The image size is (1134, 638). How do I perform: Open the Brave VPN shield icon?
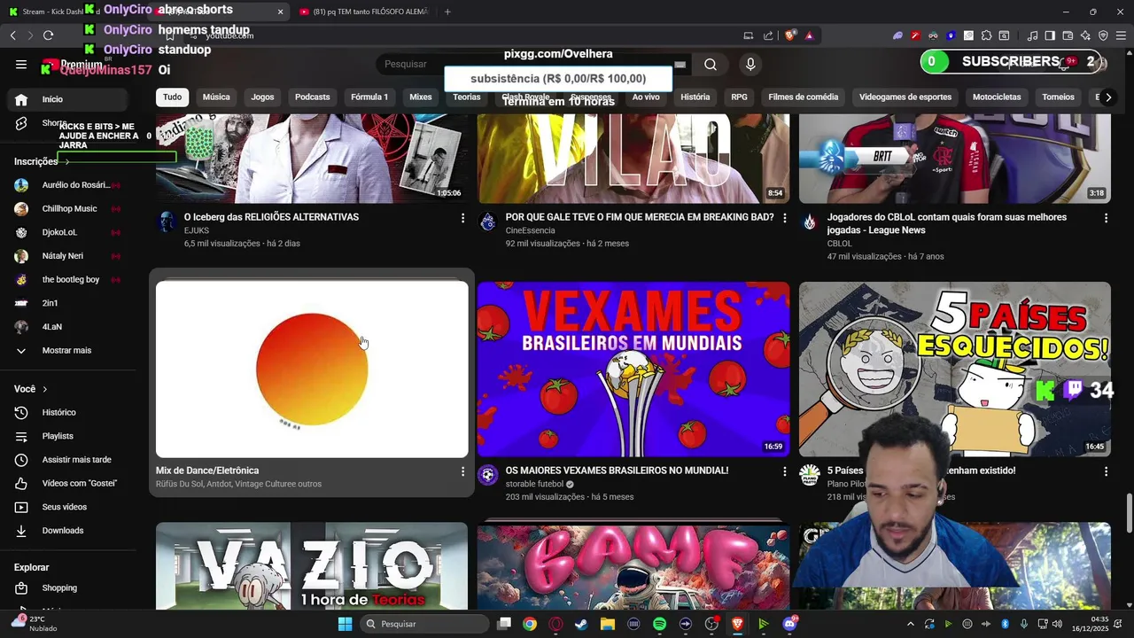tap(1103, 35)
